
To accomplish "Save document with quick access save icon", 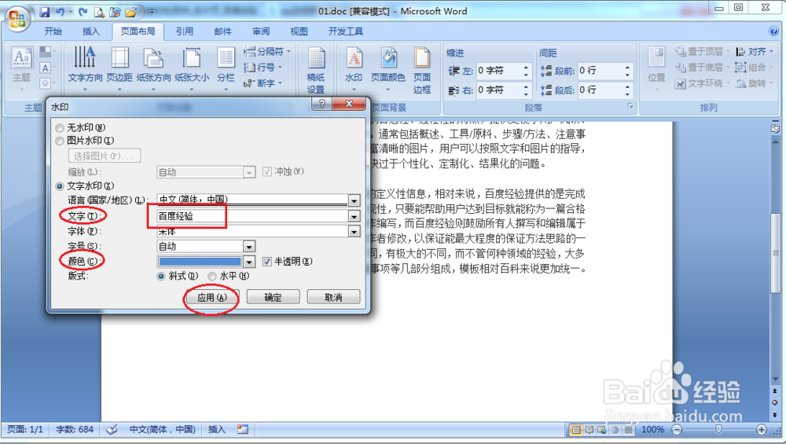I will click(x=45, y=12).
